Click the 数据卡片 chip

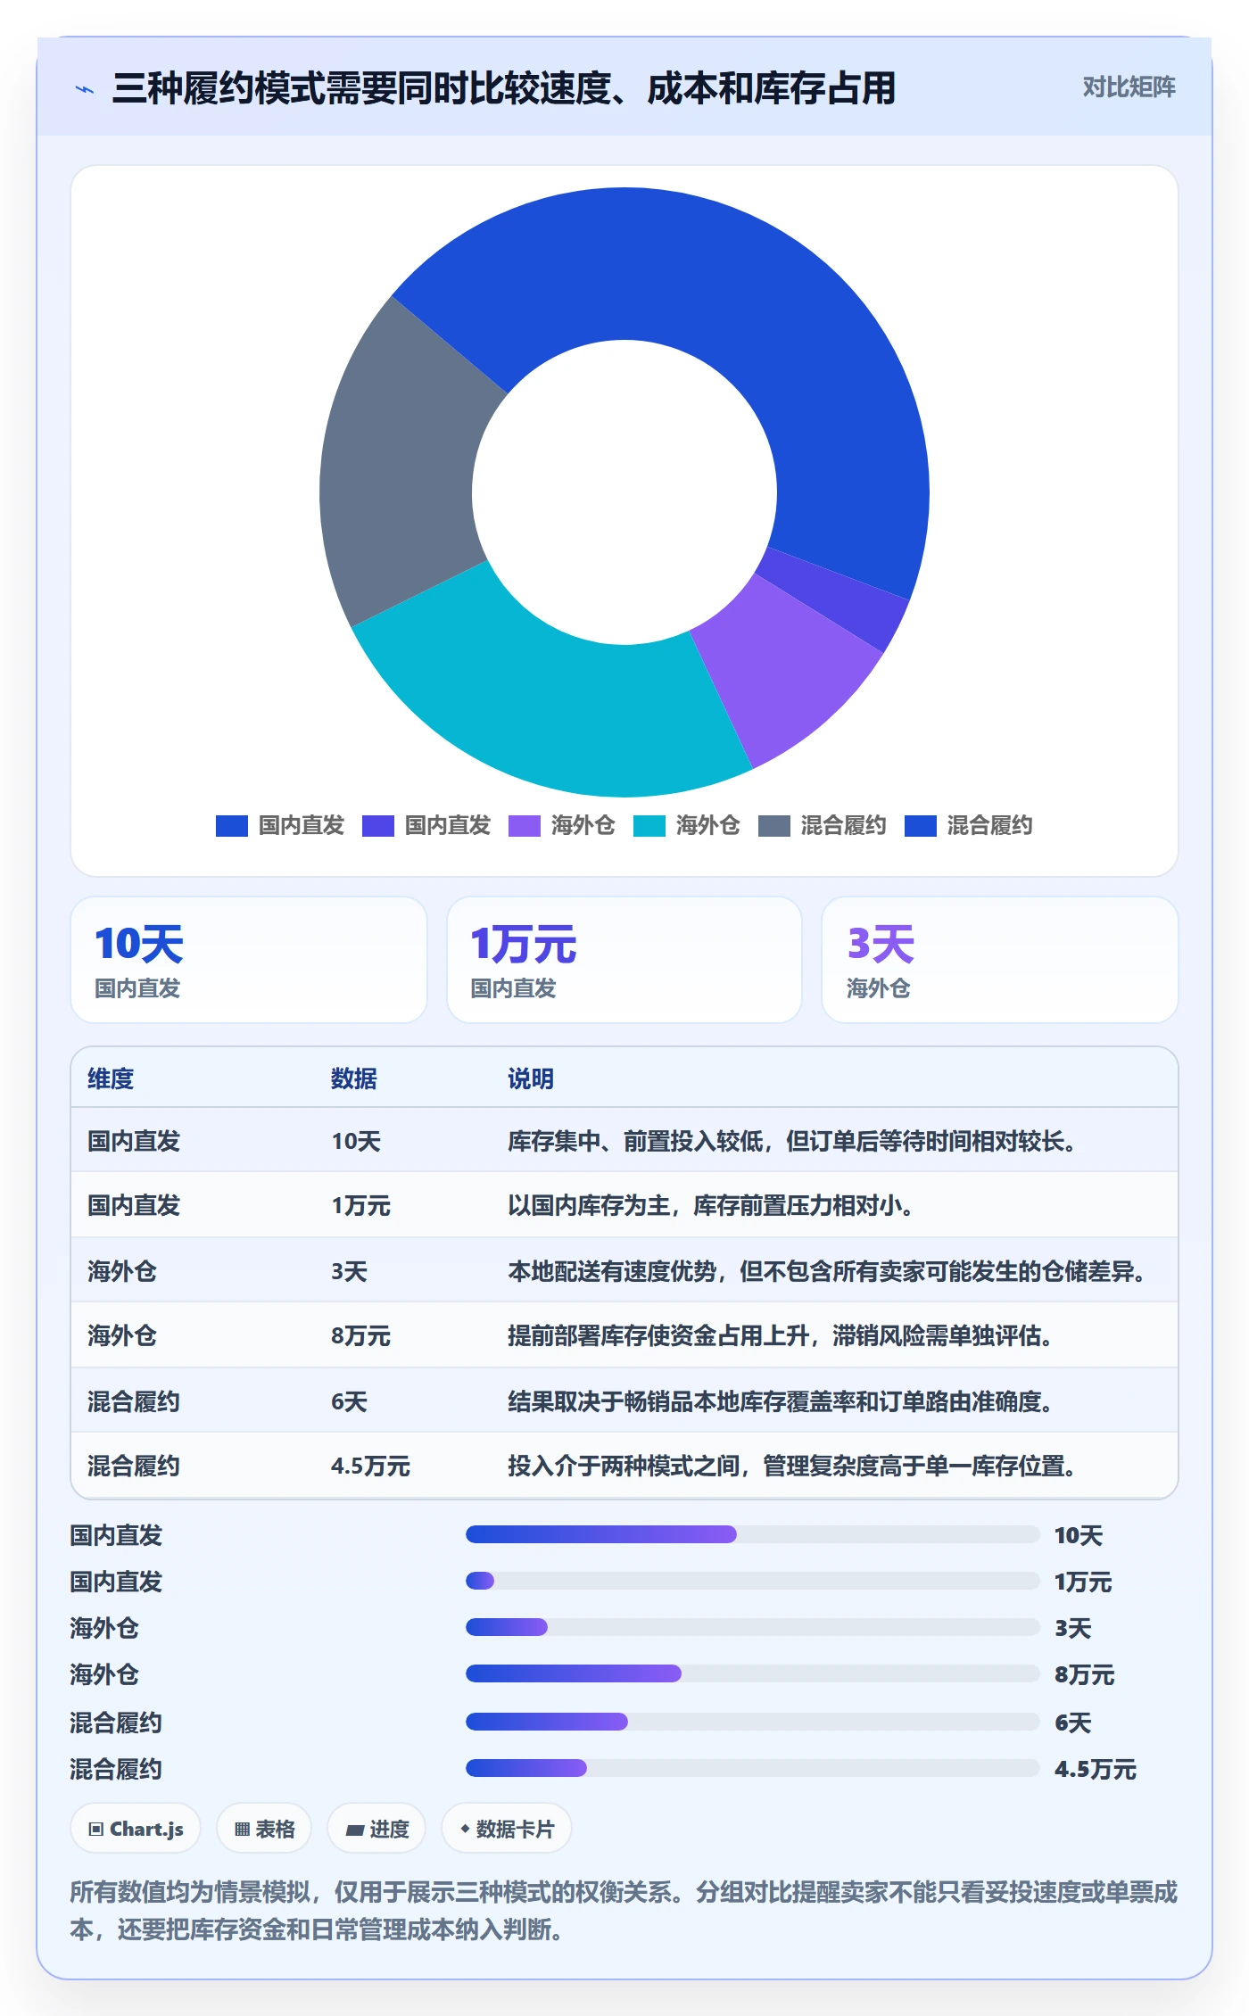[x=507, y=1830]
